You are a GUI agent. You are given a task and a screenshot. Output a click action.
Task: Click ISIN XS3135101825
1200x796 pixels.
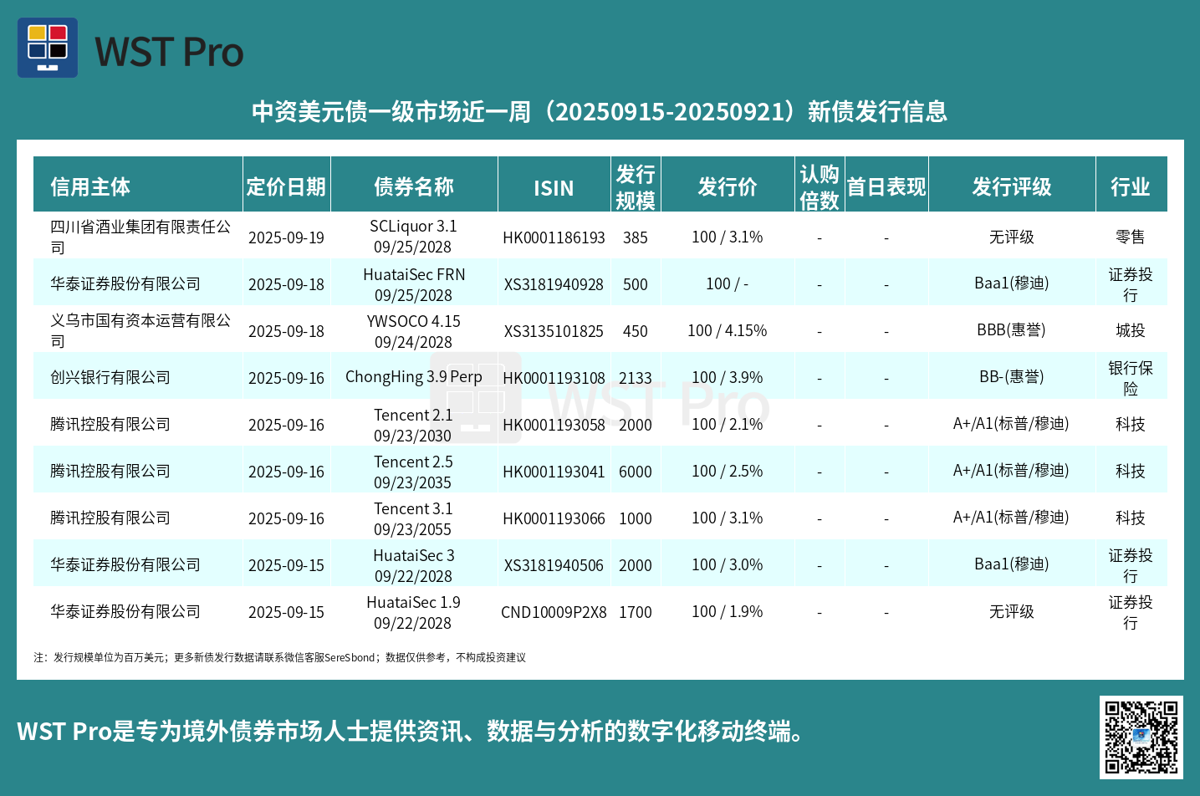[x=554, y=331]
